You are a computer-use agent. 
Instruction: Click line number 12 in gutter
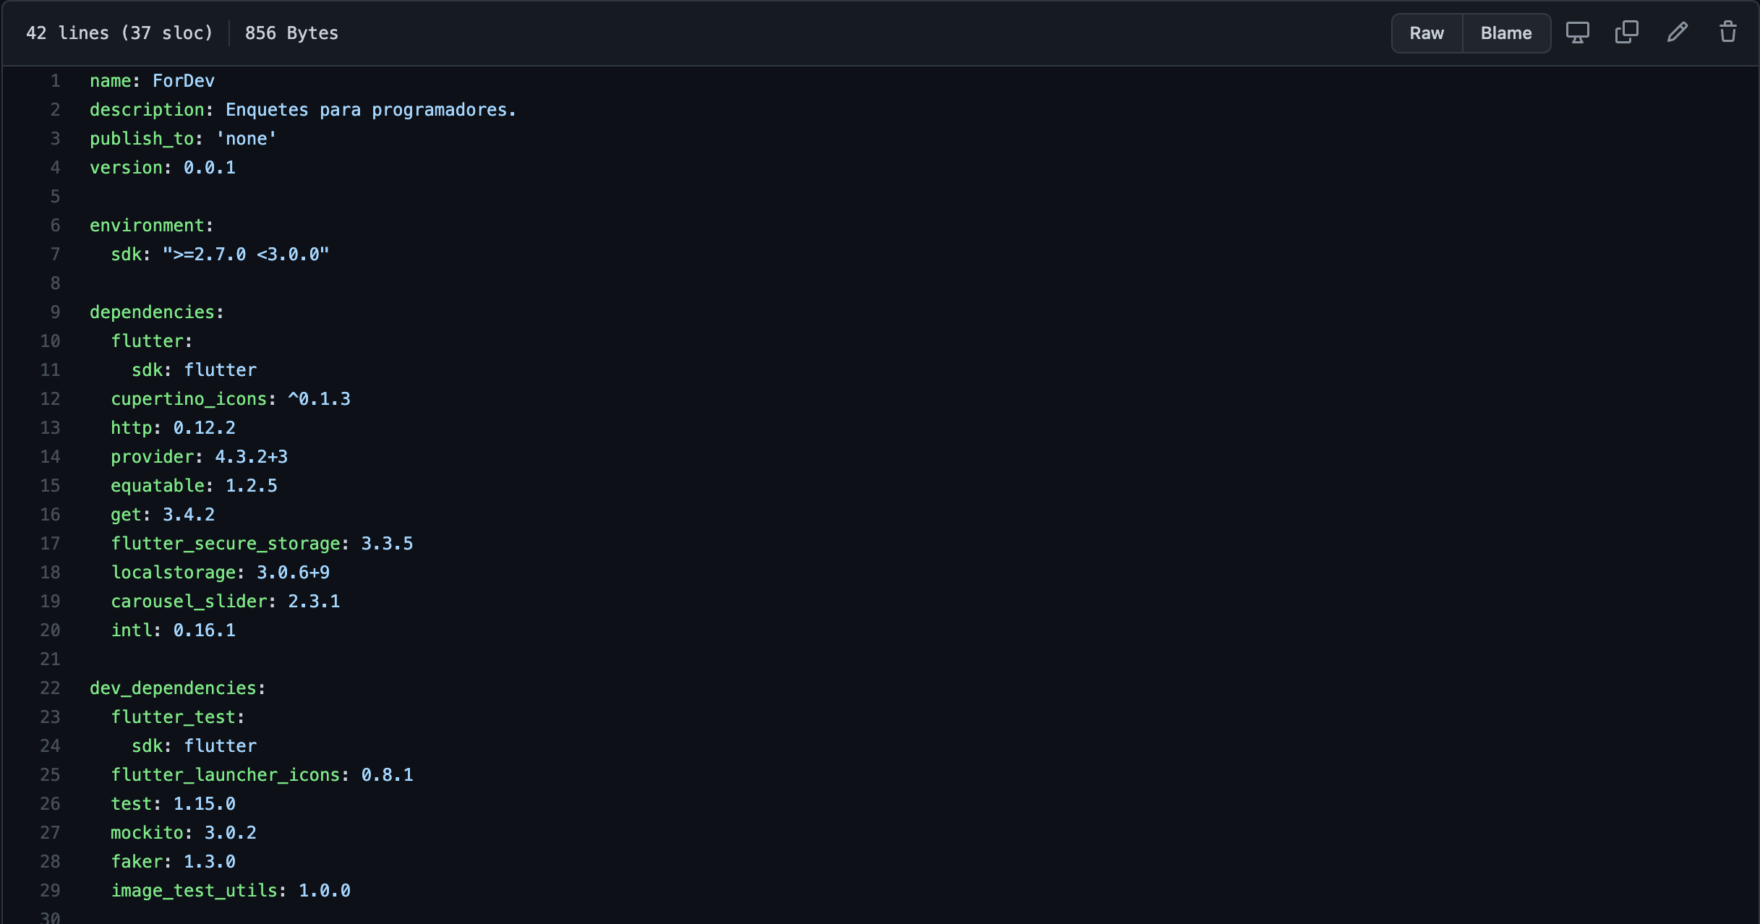(50, 399)
